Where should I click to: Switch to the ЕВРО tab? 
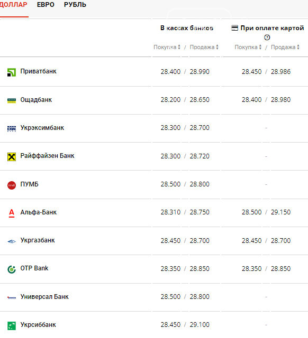(x=46, y=5)
